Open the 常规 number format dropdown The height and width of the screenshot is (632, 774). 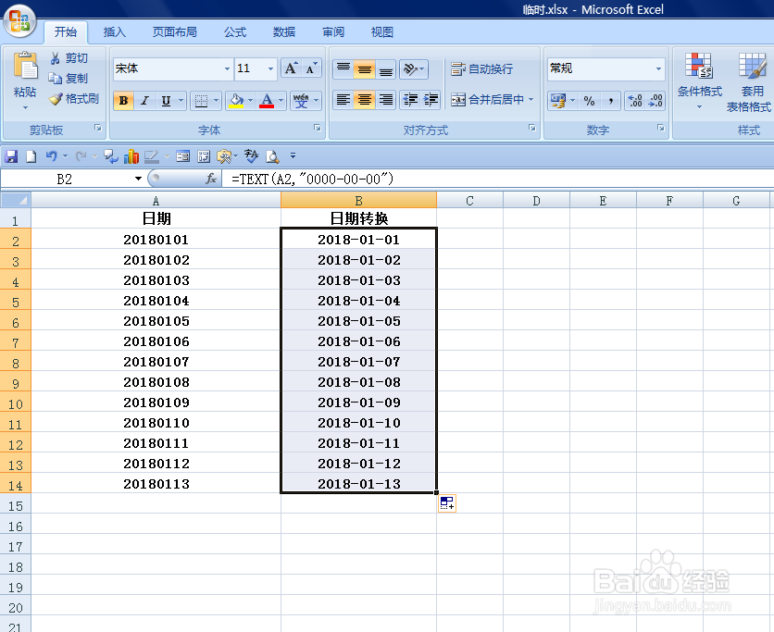click(658, 68)
